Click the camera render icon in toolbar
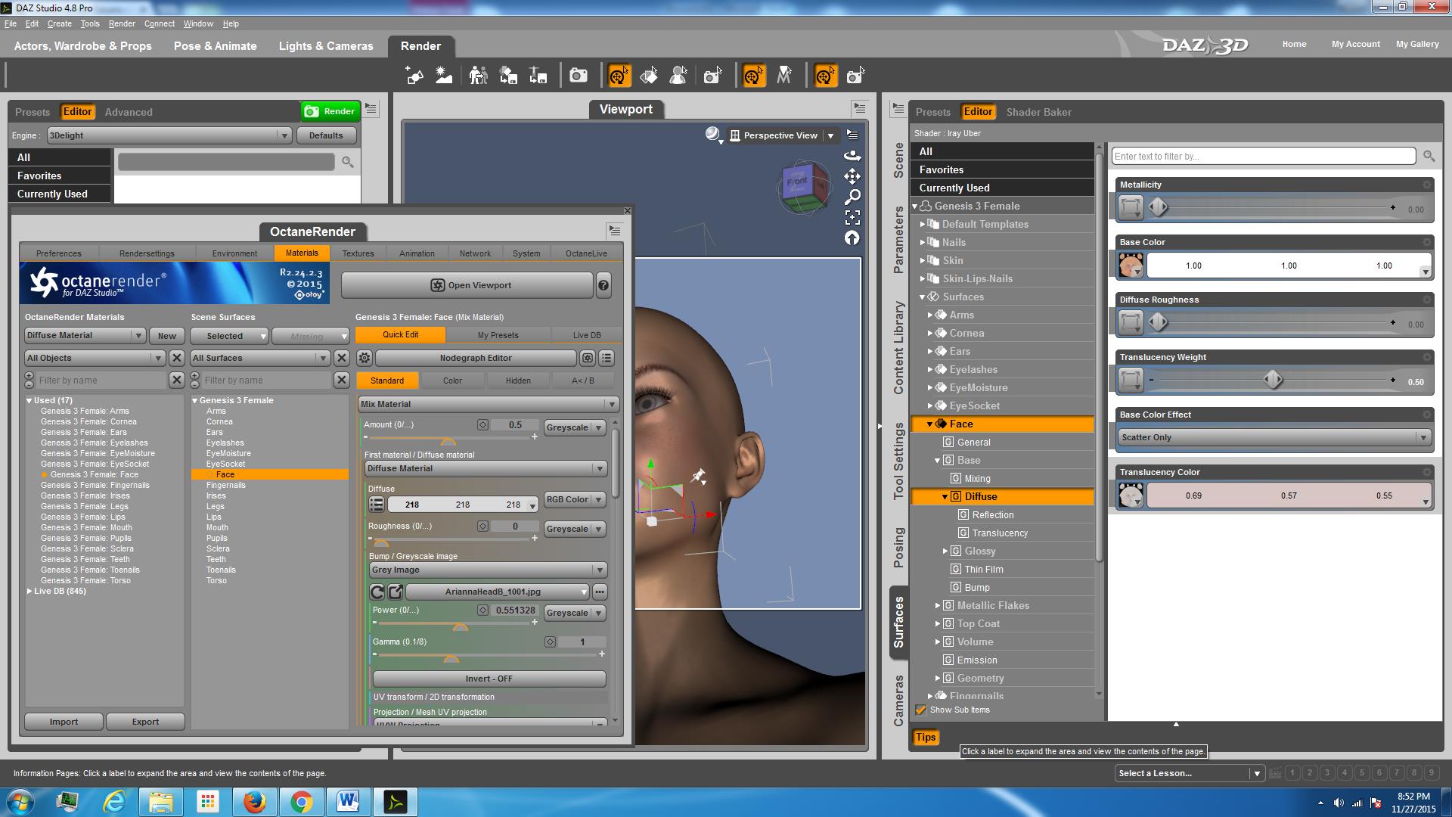Image resolution: width=1452 pixels, height=817 pixels. click(579, 76)
